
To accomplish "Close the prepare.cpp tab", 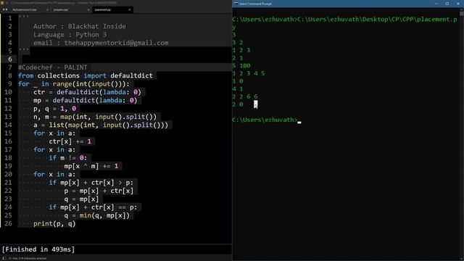I will click(x=88, y=9).
